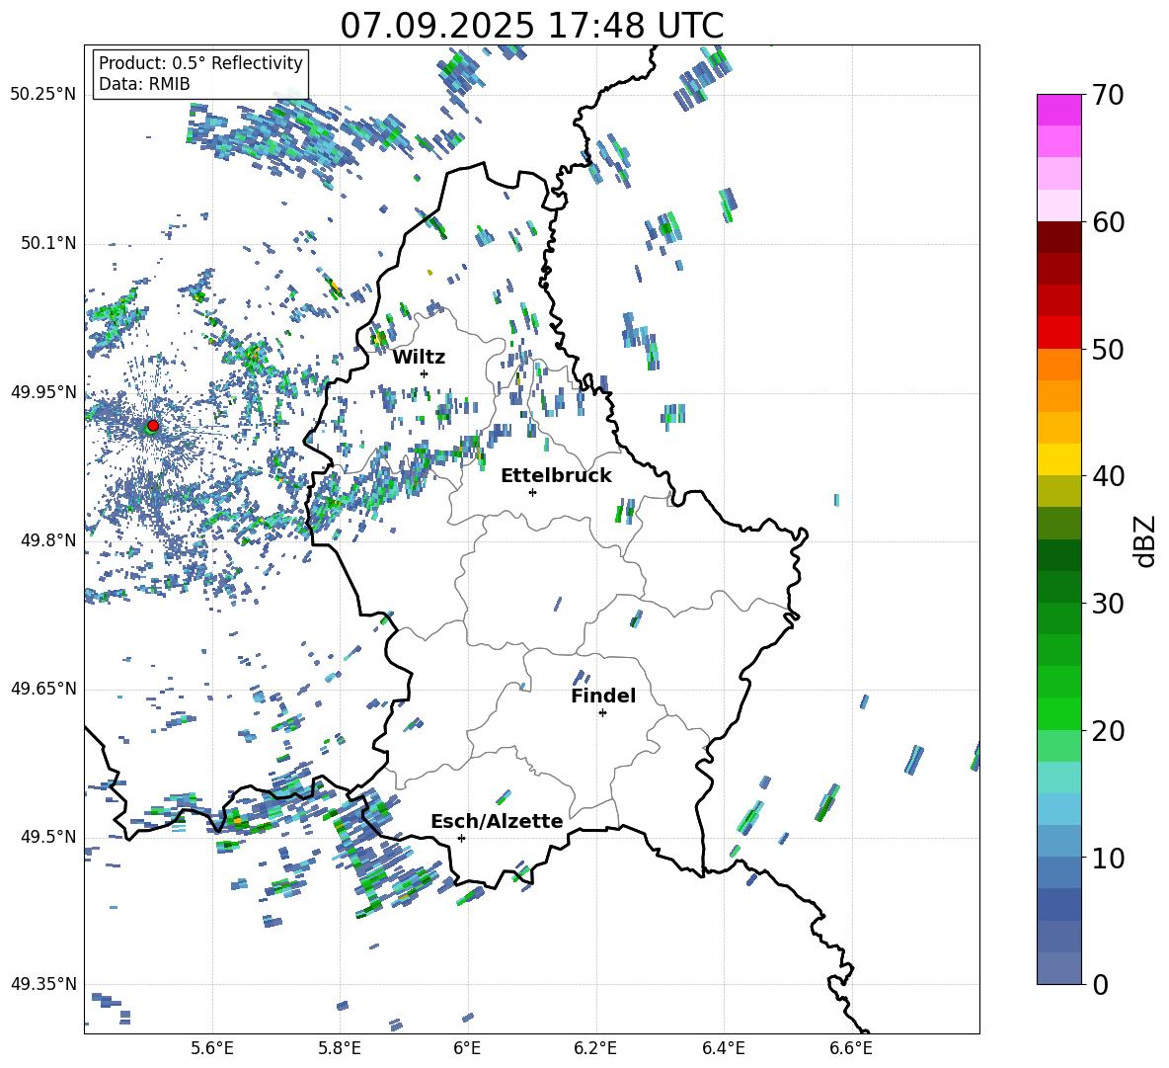Click the 6.4°E longitude label
Viewport: 1169px width, 1068px height.
pos(723,1049)
